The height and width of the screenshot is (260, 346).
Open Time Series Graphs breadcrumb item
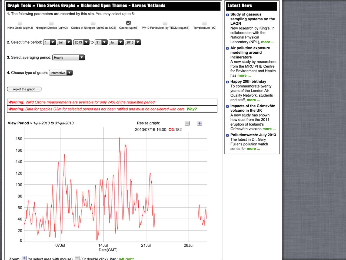point(56,5)
